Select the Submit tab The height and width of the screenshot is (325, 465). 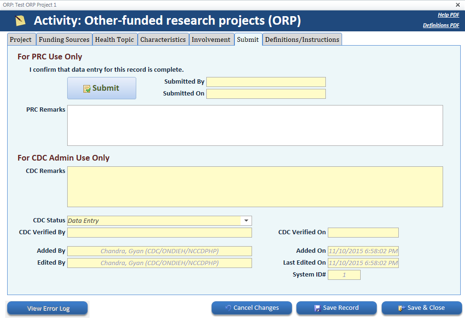point(248,39)
